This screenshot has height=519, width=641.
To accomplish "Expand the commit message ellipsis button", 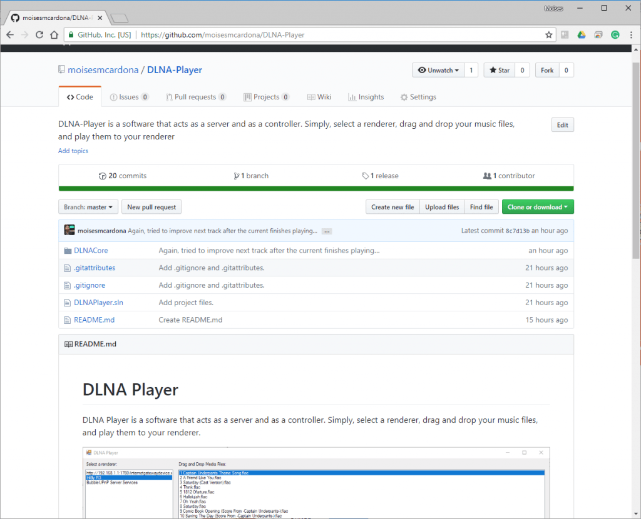I will [327, 231].
